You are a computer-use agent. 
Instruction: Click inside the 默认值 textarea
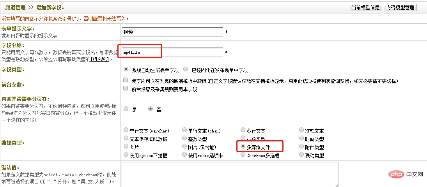click(x=230, y=174)
